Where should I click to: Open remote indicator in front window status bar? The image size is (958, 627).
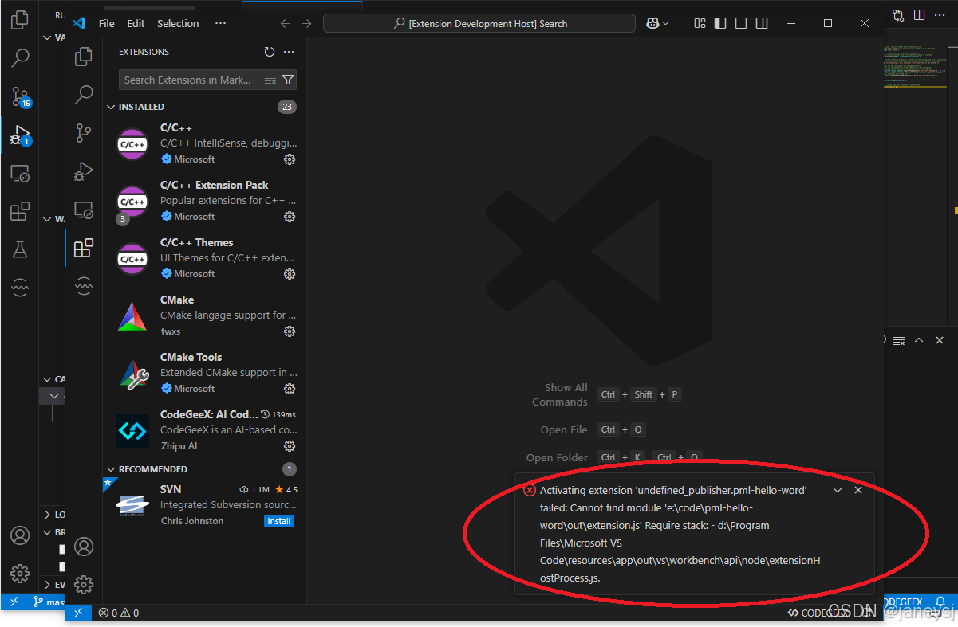point(77,613)
